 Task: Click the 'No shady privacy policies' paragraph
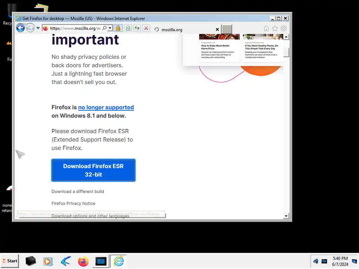coord(89,70)
